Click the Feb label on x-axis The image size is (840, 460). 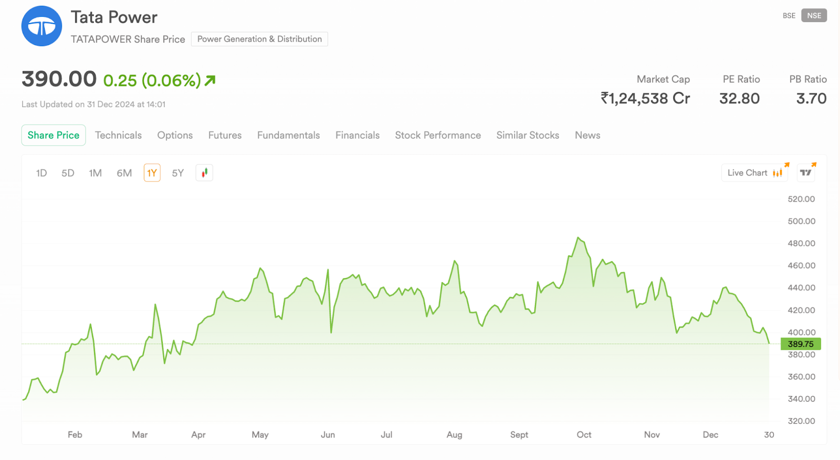[75, 435]
